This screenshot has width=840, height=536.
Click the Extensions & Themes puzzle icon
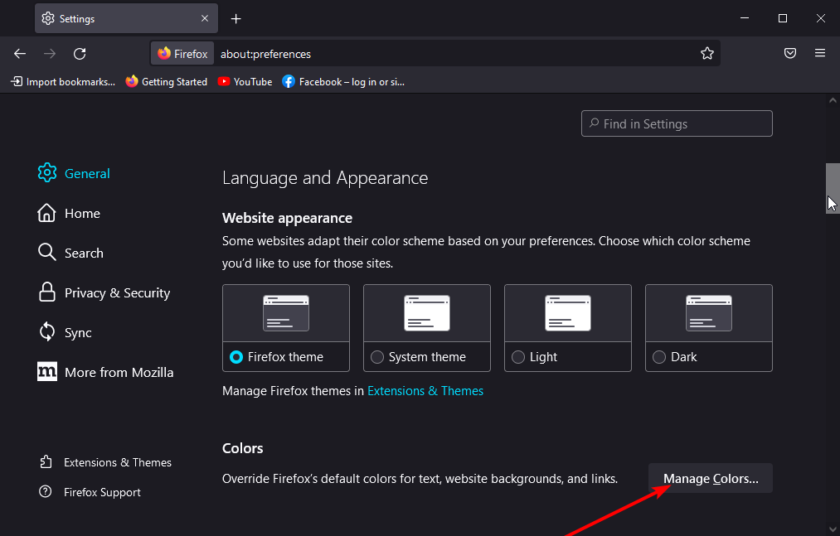[46, 461]
